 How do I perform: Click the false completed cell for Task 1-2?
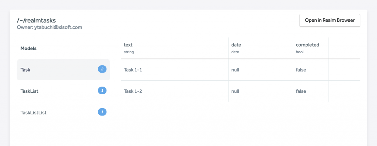pyautogui.click(x=311, y=91)
